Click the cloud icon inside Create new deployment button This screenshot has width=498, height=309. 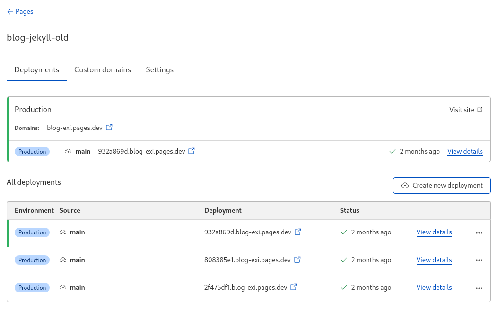pos(404,185)
